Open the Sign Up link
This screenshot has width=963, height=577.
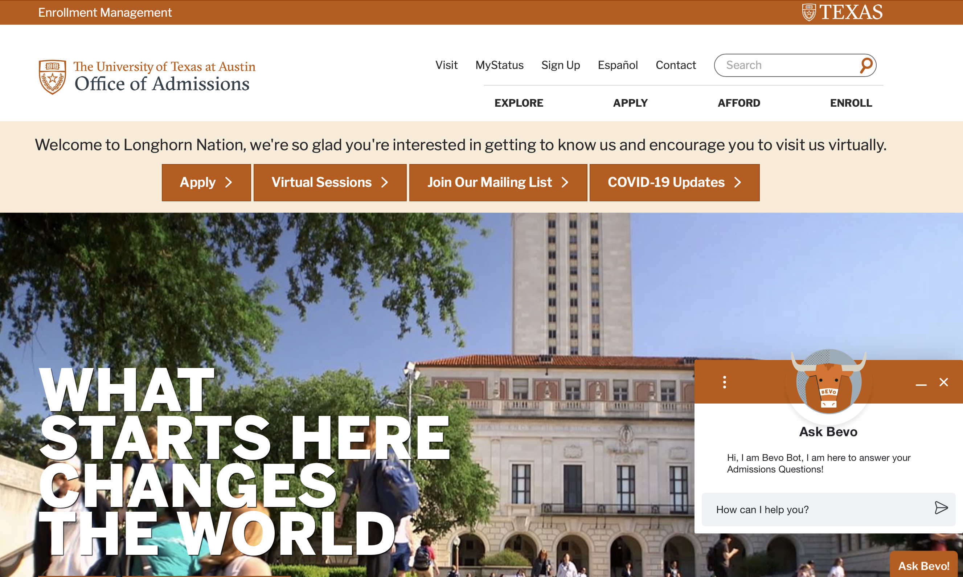(561, 65)
